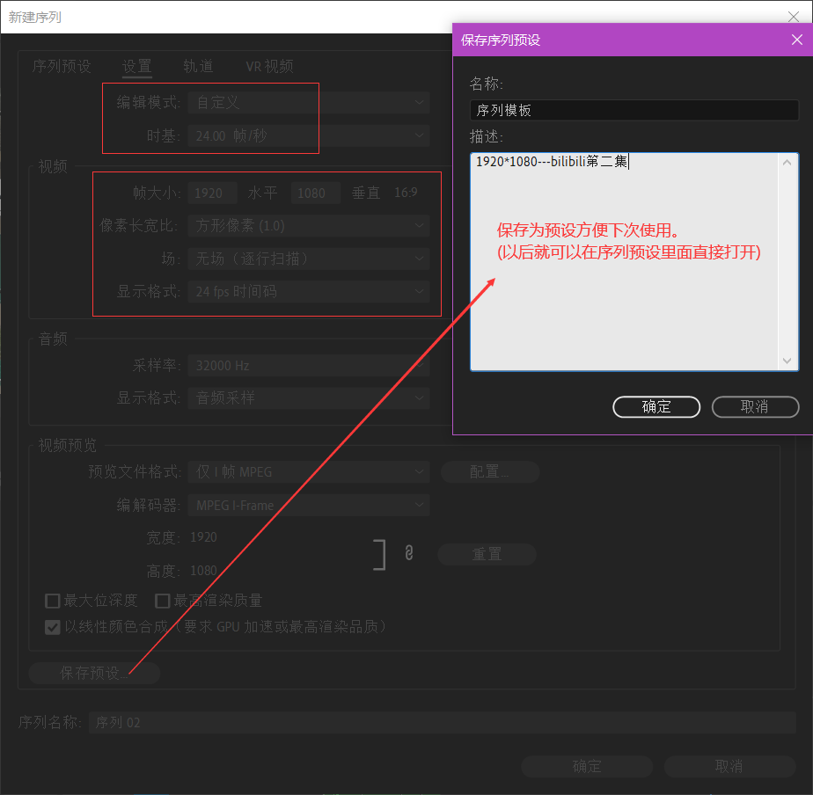This screenshot has height=795, width=813.
Task: Open the 场 field order dropdown
Action: pyautogui.click(x=309, y=259)
